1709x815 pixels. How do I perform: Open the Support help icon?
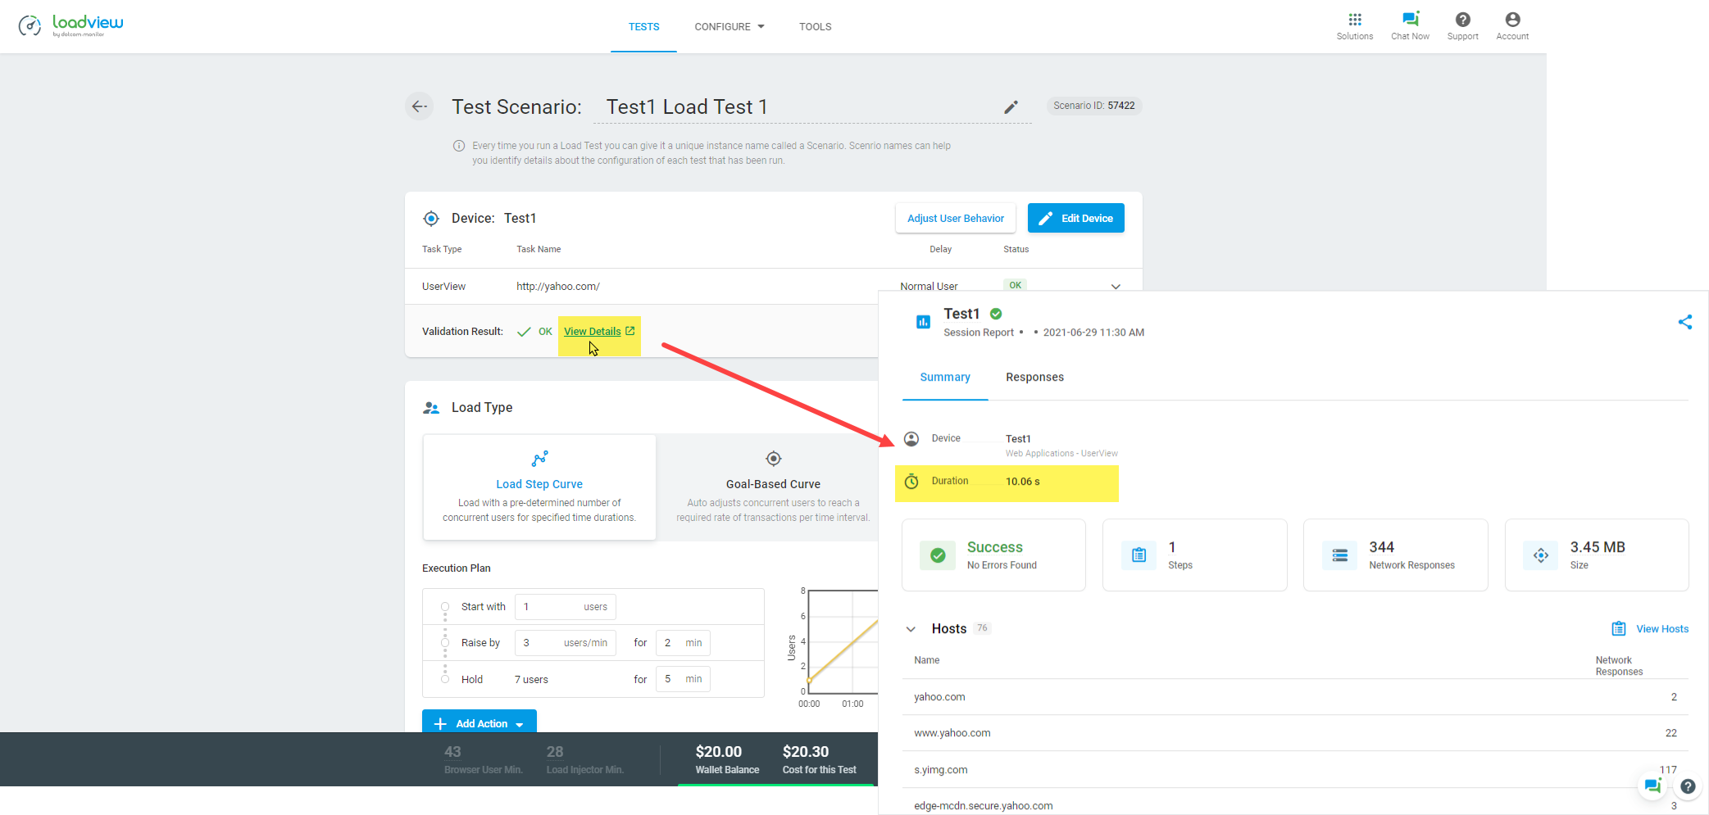pyautogui.click(x=1462, y=20)
